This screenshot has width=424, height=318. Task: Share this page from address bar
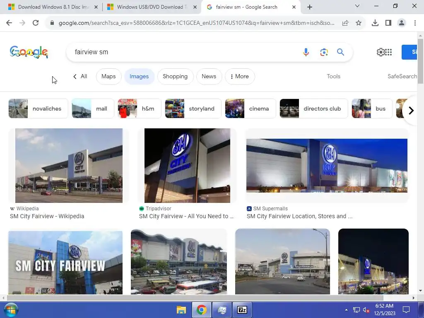[345, 23]
